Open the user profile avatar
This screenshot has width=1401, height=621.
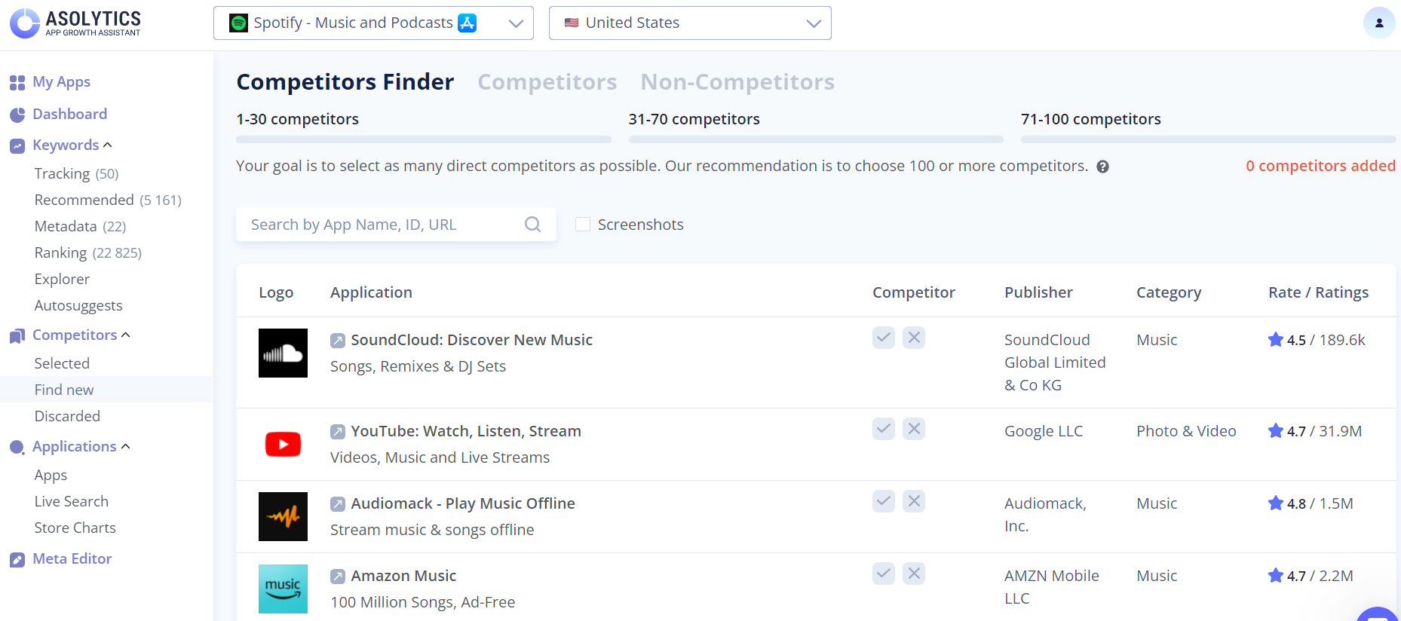[1379, 23]
